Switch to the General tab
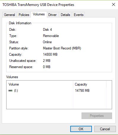 [x=9, y=15]
